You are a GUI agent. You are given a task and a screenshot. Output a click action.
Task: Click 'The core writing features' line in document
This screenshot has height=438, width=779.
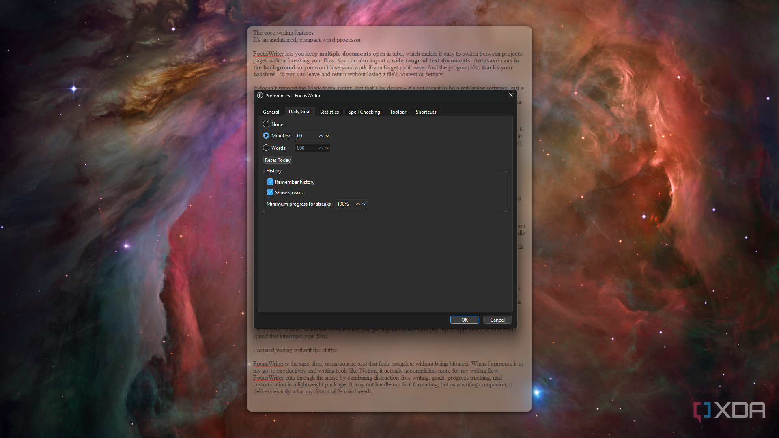[x=283, y=33]
